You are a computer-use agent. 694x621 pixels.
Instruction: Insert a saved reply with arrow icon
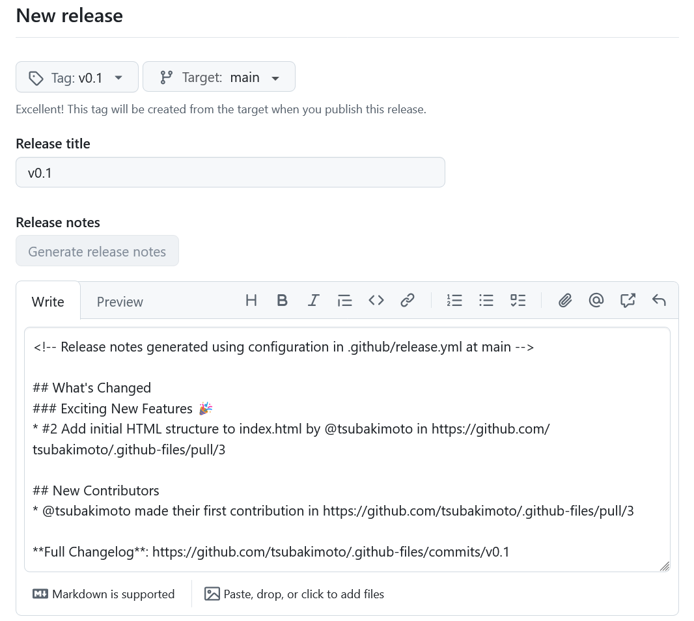(659, 301)
